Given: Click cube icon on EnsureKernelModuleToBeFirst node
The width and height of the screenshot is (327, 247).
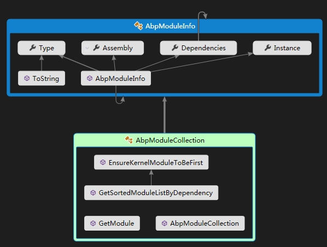Looking at the screenshot, I should pos(103,162).
